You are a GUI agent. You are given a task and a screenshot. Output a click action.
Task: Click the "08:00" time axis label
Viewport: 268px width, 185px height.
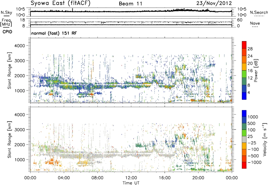pyautogui.click(x=97, y=178)
